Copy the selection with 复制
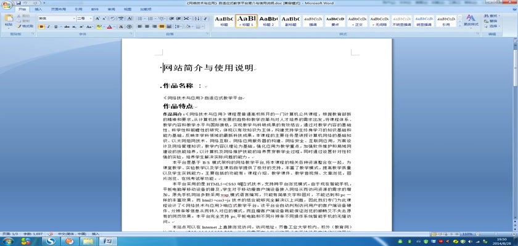Image resolution: width=518 pixels, height=246 pixels. tap(25, 21)
